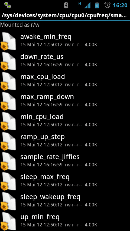Viewport: 130px width, 231px height.
Task: Tap the Mounted as r/w label
Action: pos(20,25)
